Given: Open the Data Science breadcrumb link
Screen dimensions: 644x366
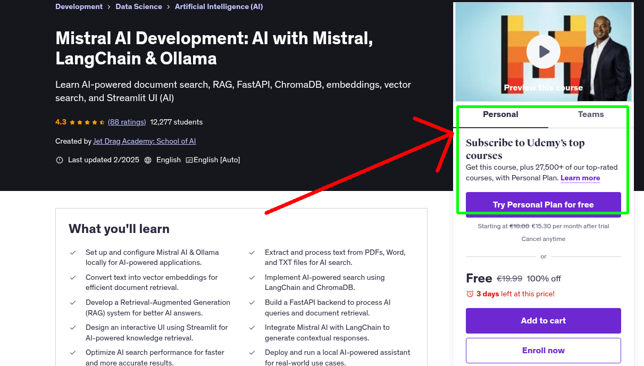Looking at the screenshot, I should click(x=139, y=6).
